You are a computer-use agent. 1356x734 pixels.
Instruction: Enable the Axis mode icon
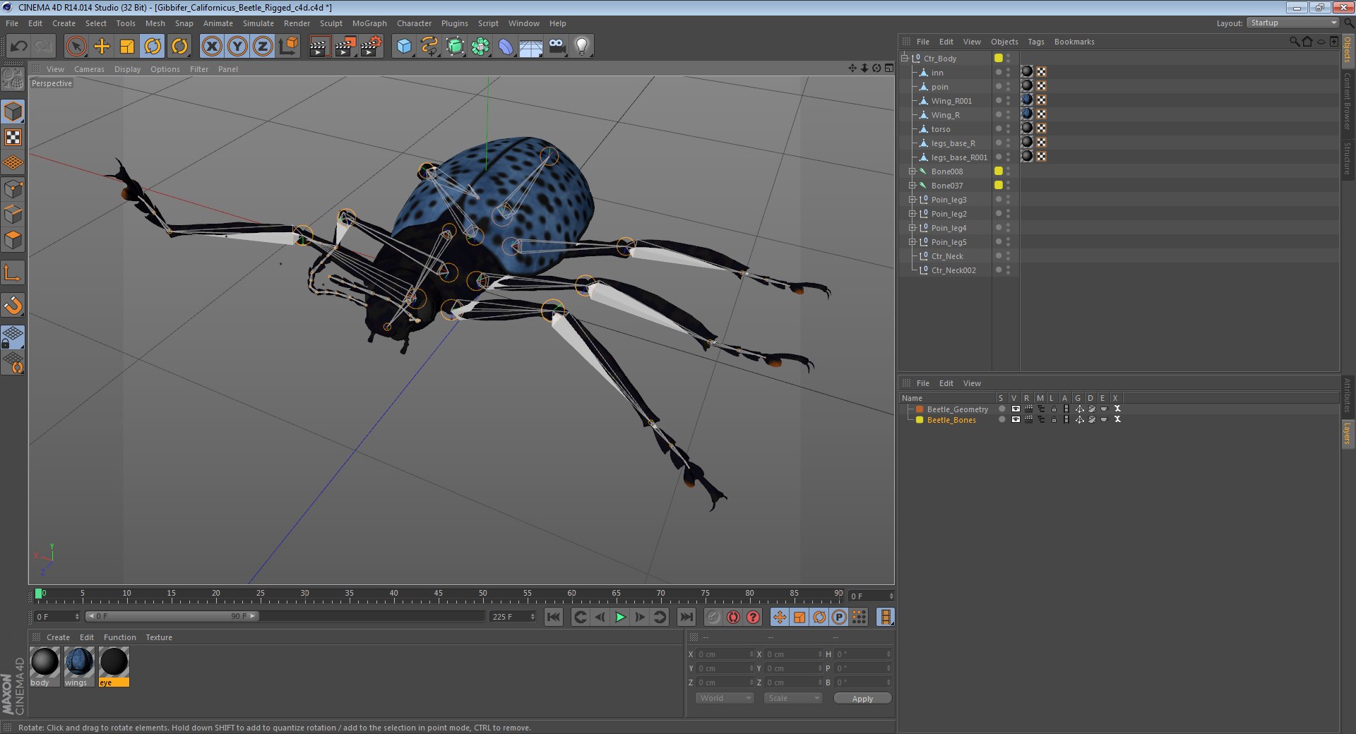click(x=13, y=272)
